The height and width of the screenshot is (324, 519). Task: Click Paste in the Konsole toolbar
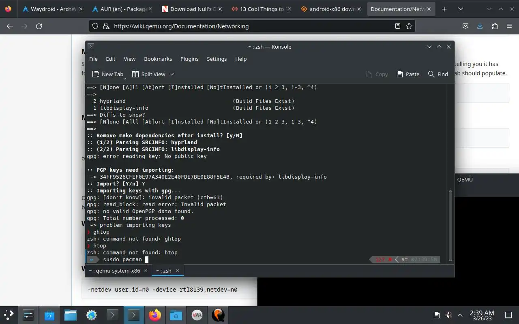pos(408,74)
